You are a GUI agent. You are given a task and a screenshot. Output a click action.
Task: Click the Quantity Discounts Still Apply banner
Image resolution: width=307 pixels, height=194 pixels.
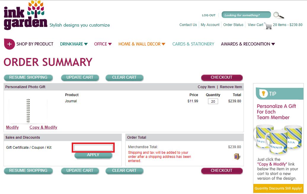[278, 188]
